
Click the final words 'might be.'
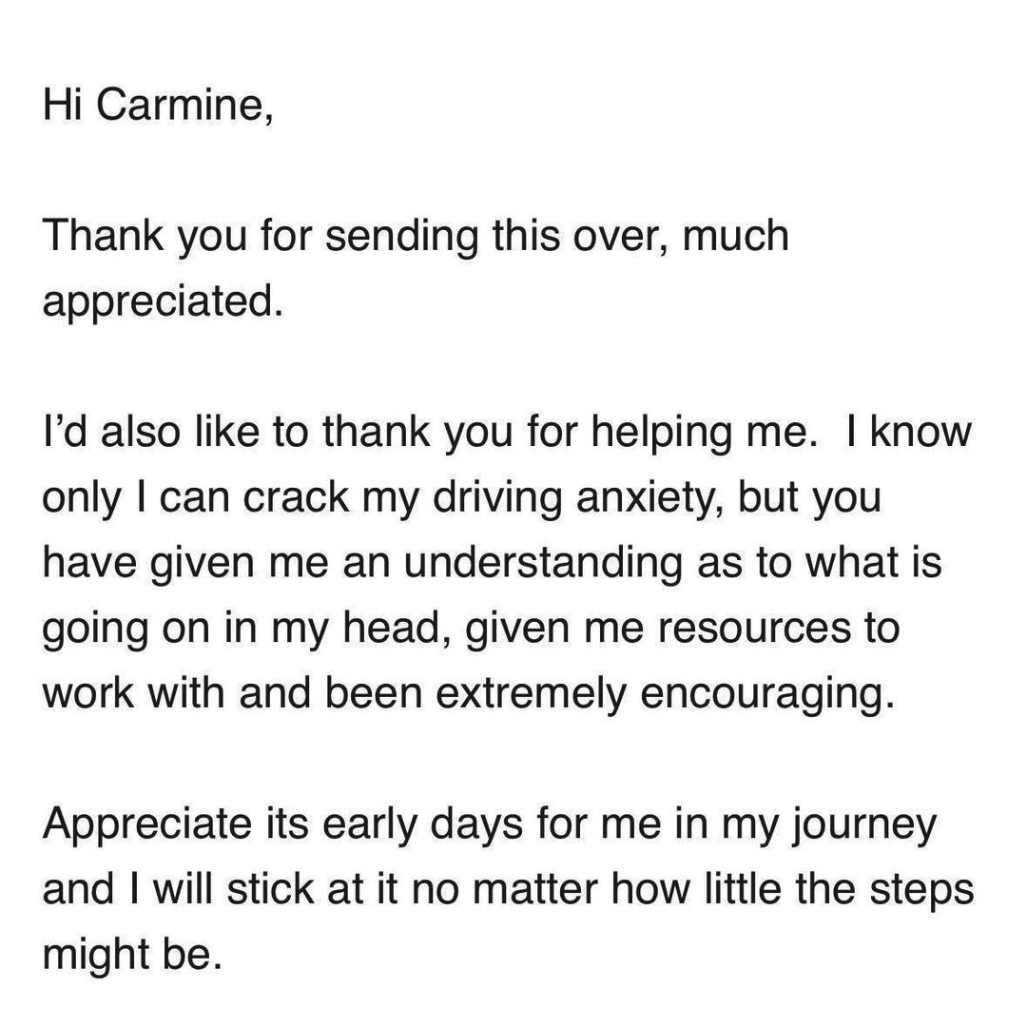pos(132,955)
